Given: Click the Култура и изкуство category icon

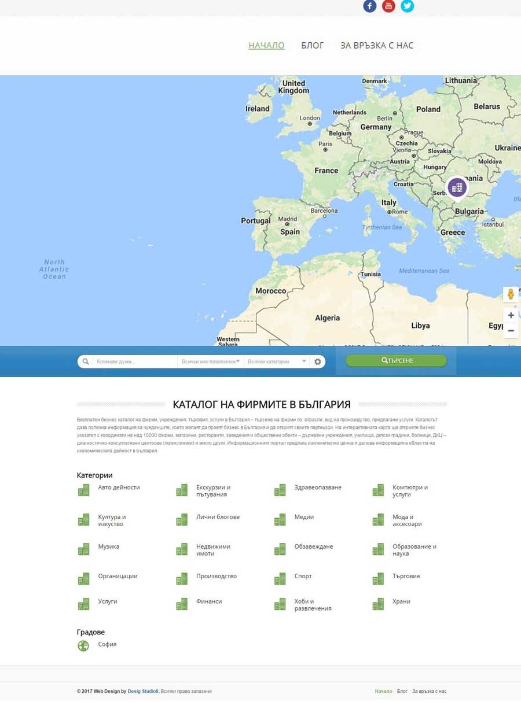Looking at the screenshot, I should (x=84, y=520).
